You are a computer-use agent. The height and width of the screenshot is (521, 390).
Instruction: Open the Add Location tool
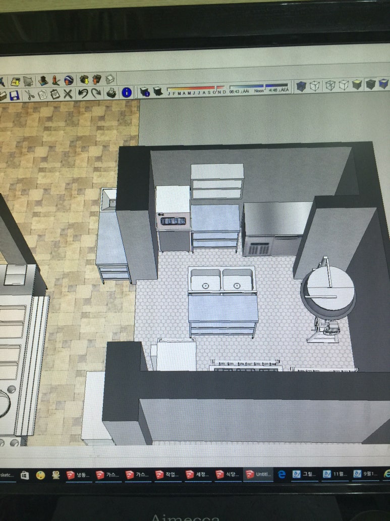[15, 81]
